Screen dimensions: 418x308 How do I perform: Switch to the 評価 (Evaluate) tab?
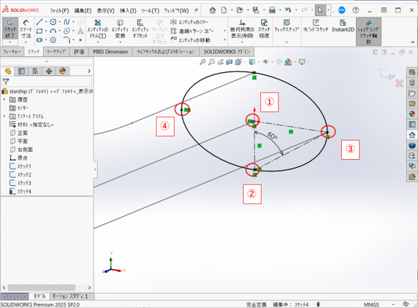click(79, 51)
